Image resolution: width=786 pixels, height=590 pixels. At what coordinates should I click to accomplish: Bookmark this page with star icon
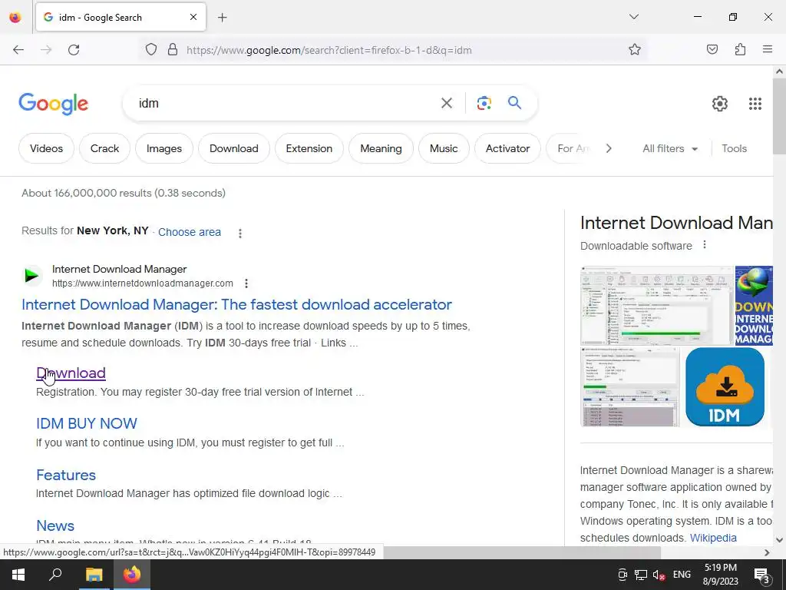[635, 50]
